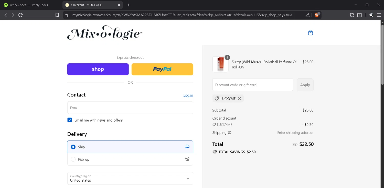Click the shipping info question mark icon

coord(230,133)
